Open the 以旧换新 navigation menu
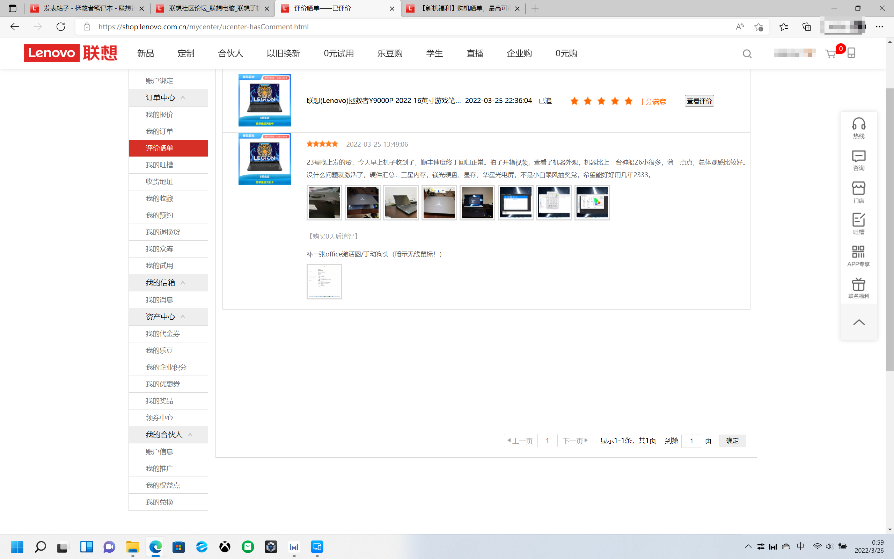 tap(283, 53)
